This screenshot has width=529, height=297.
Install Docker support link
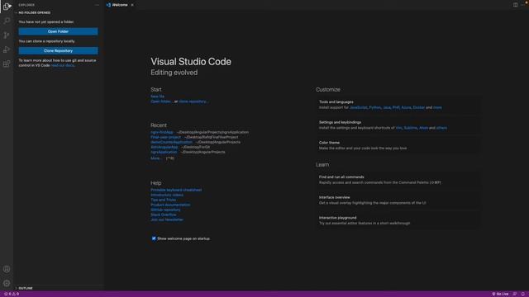419,107
